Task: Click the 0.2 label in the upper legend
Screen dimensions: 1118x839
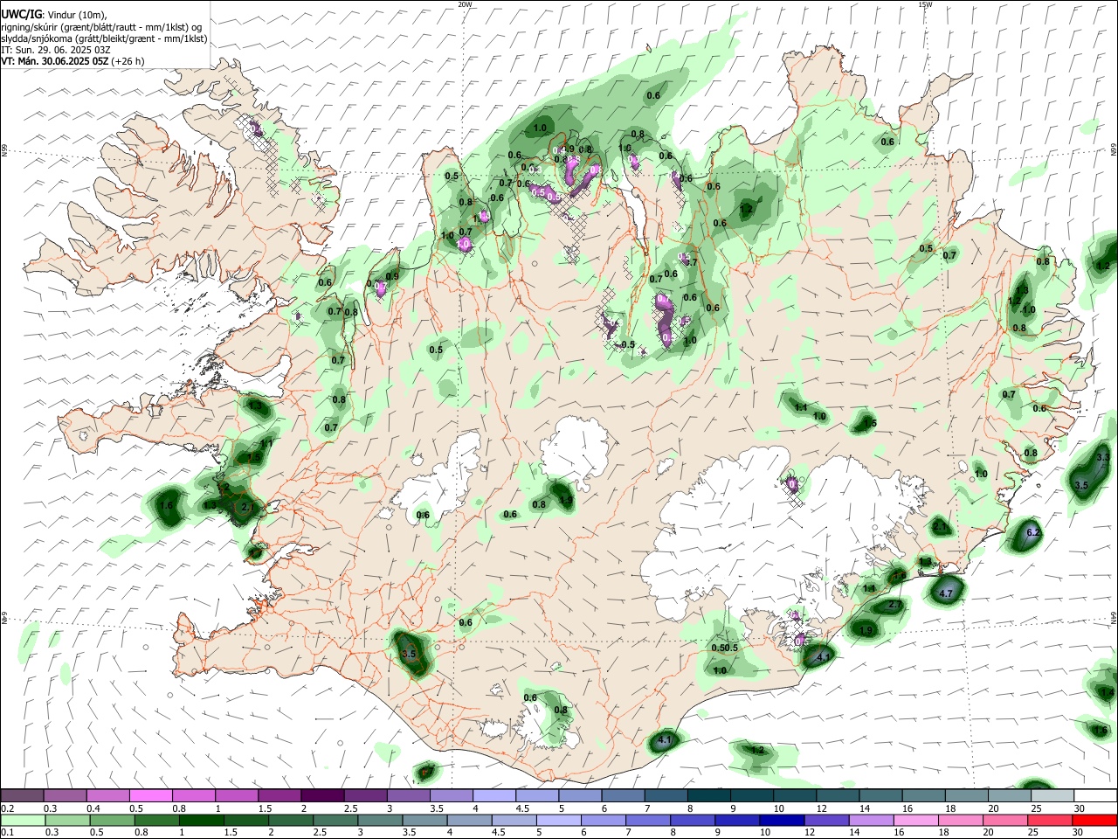Action: [x=7, y=808]
